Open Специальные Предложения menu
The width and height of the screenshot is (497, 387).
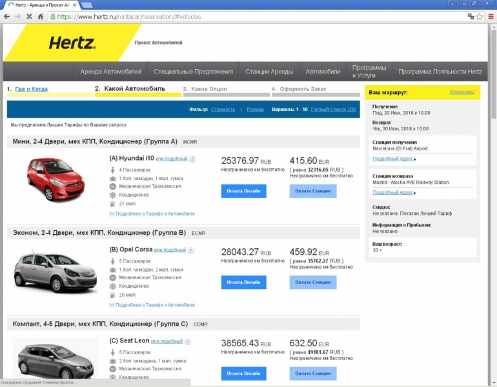click(x=193, y=72)
